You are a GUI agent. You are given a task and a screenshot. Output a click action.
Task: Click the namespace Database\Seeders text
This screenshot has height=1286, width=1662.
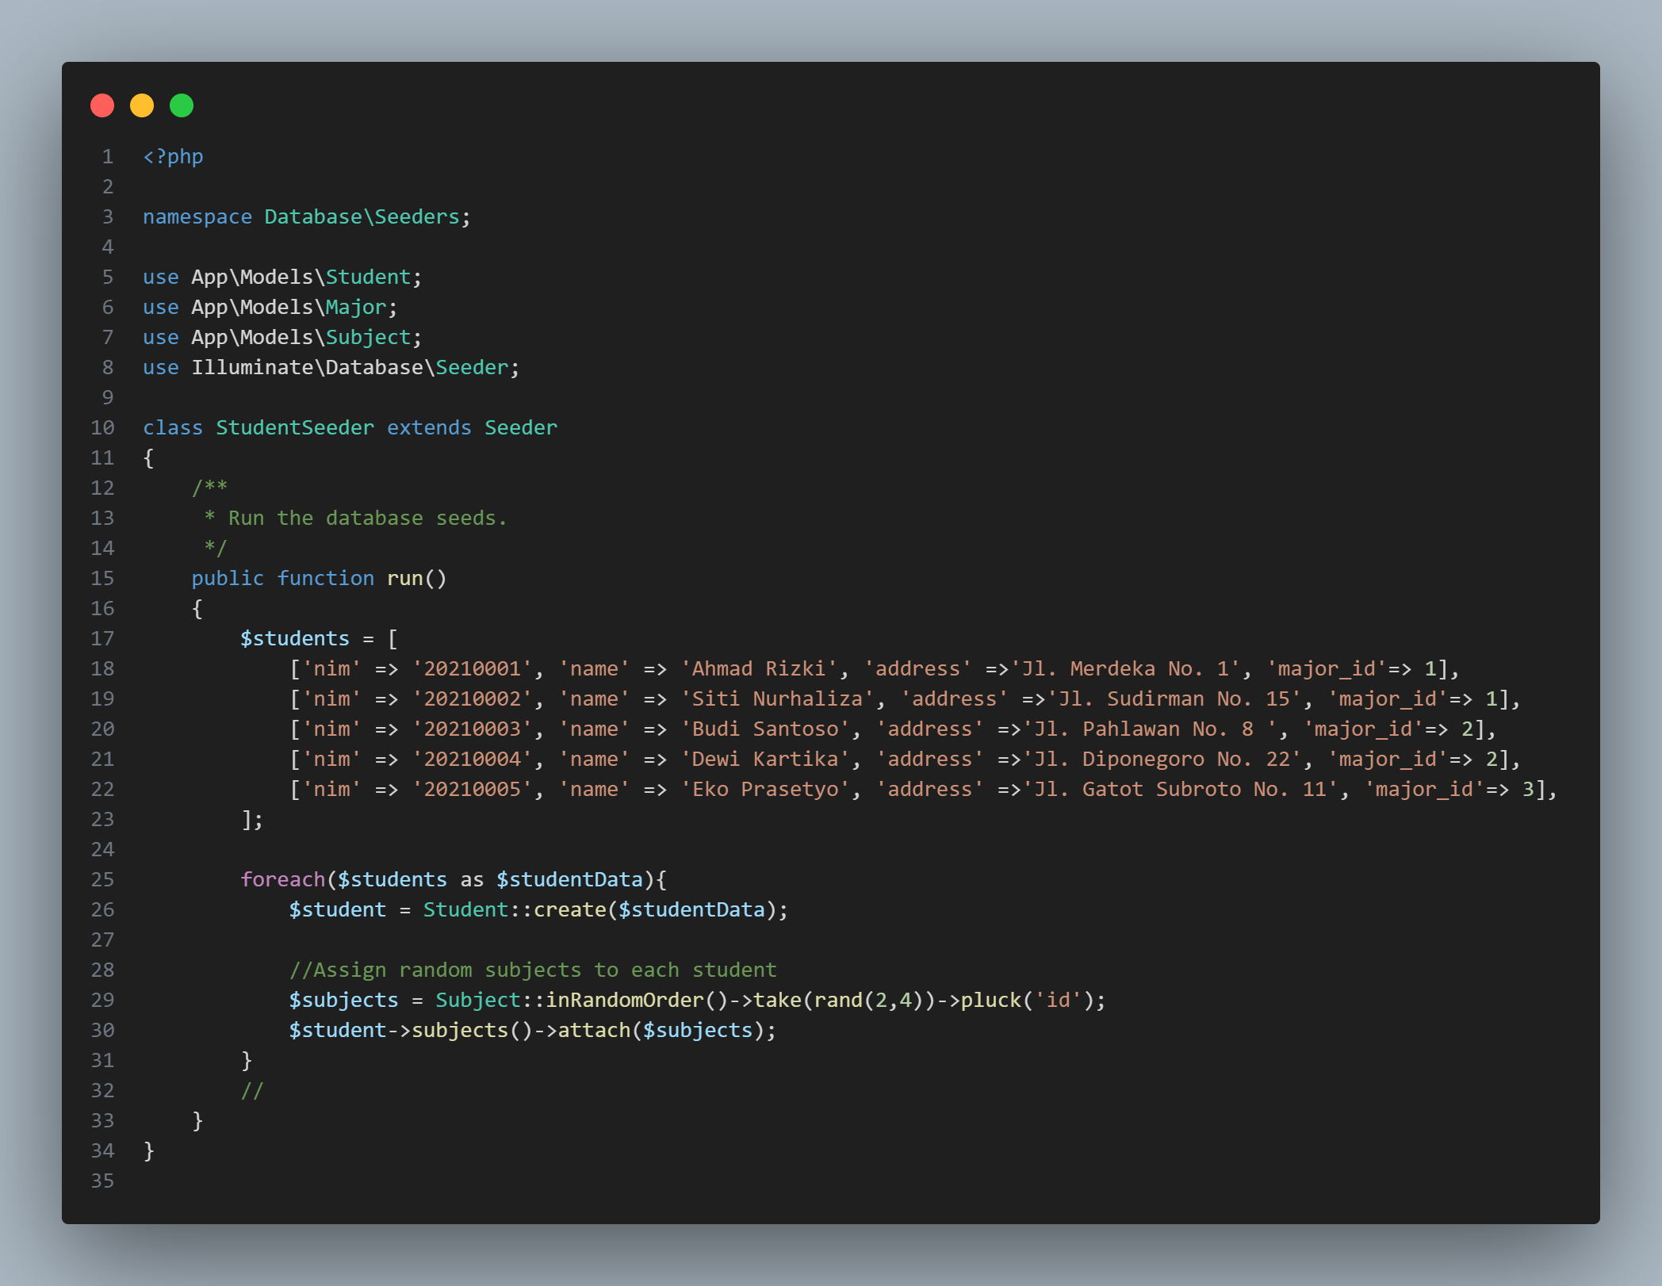coord(306,217)
